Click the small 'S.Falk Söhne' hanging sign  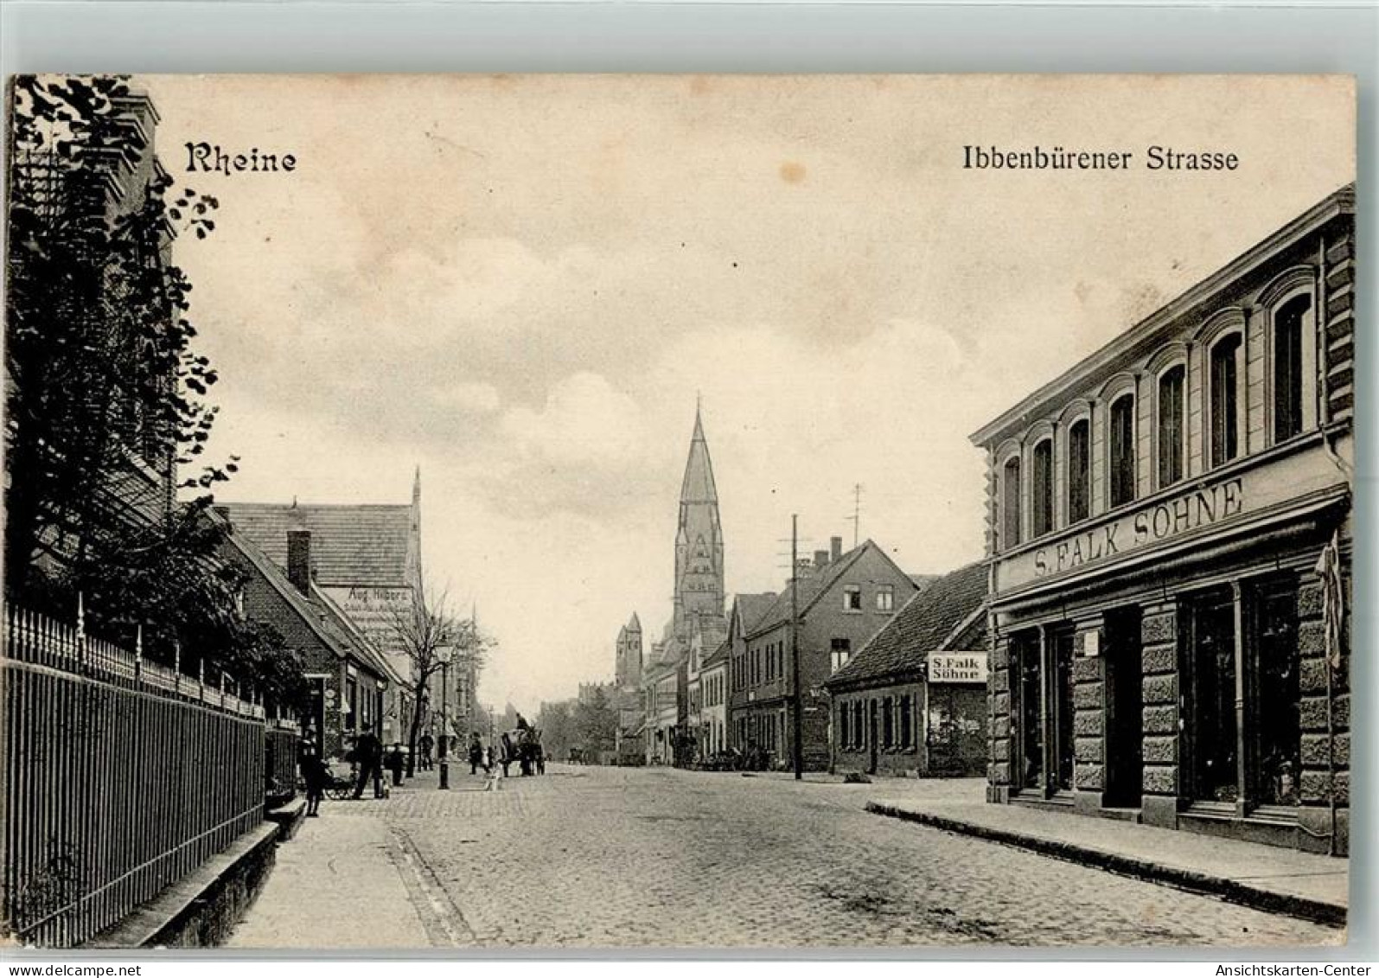pyautogui.click(x=957, y=667)
